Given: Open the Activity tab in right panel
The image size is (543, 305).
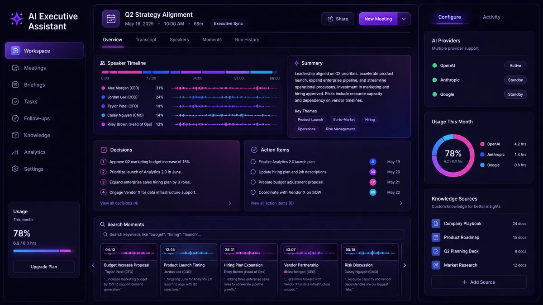Looking at the screenshot, I should tap(491, 17).
